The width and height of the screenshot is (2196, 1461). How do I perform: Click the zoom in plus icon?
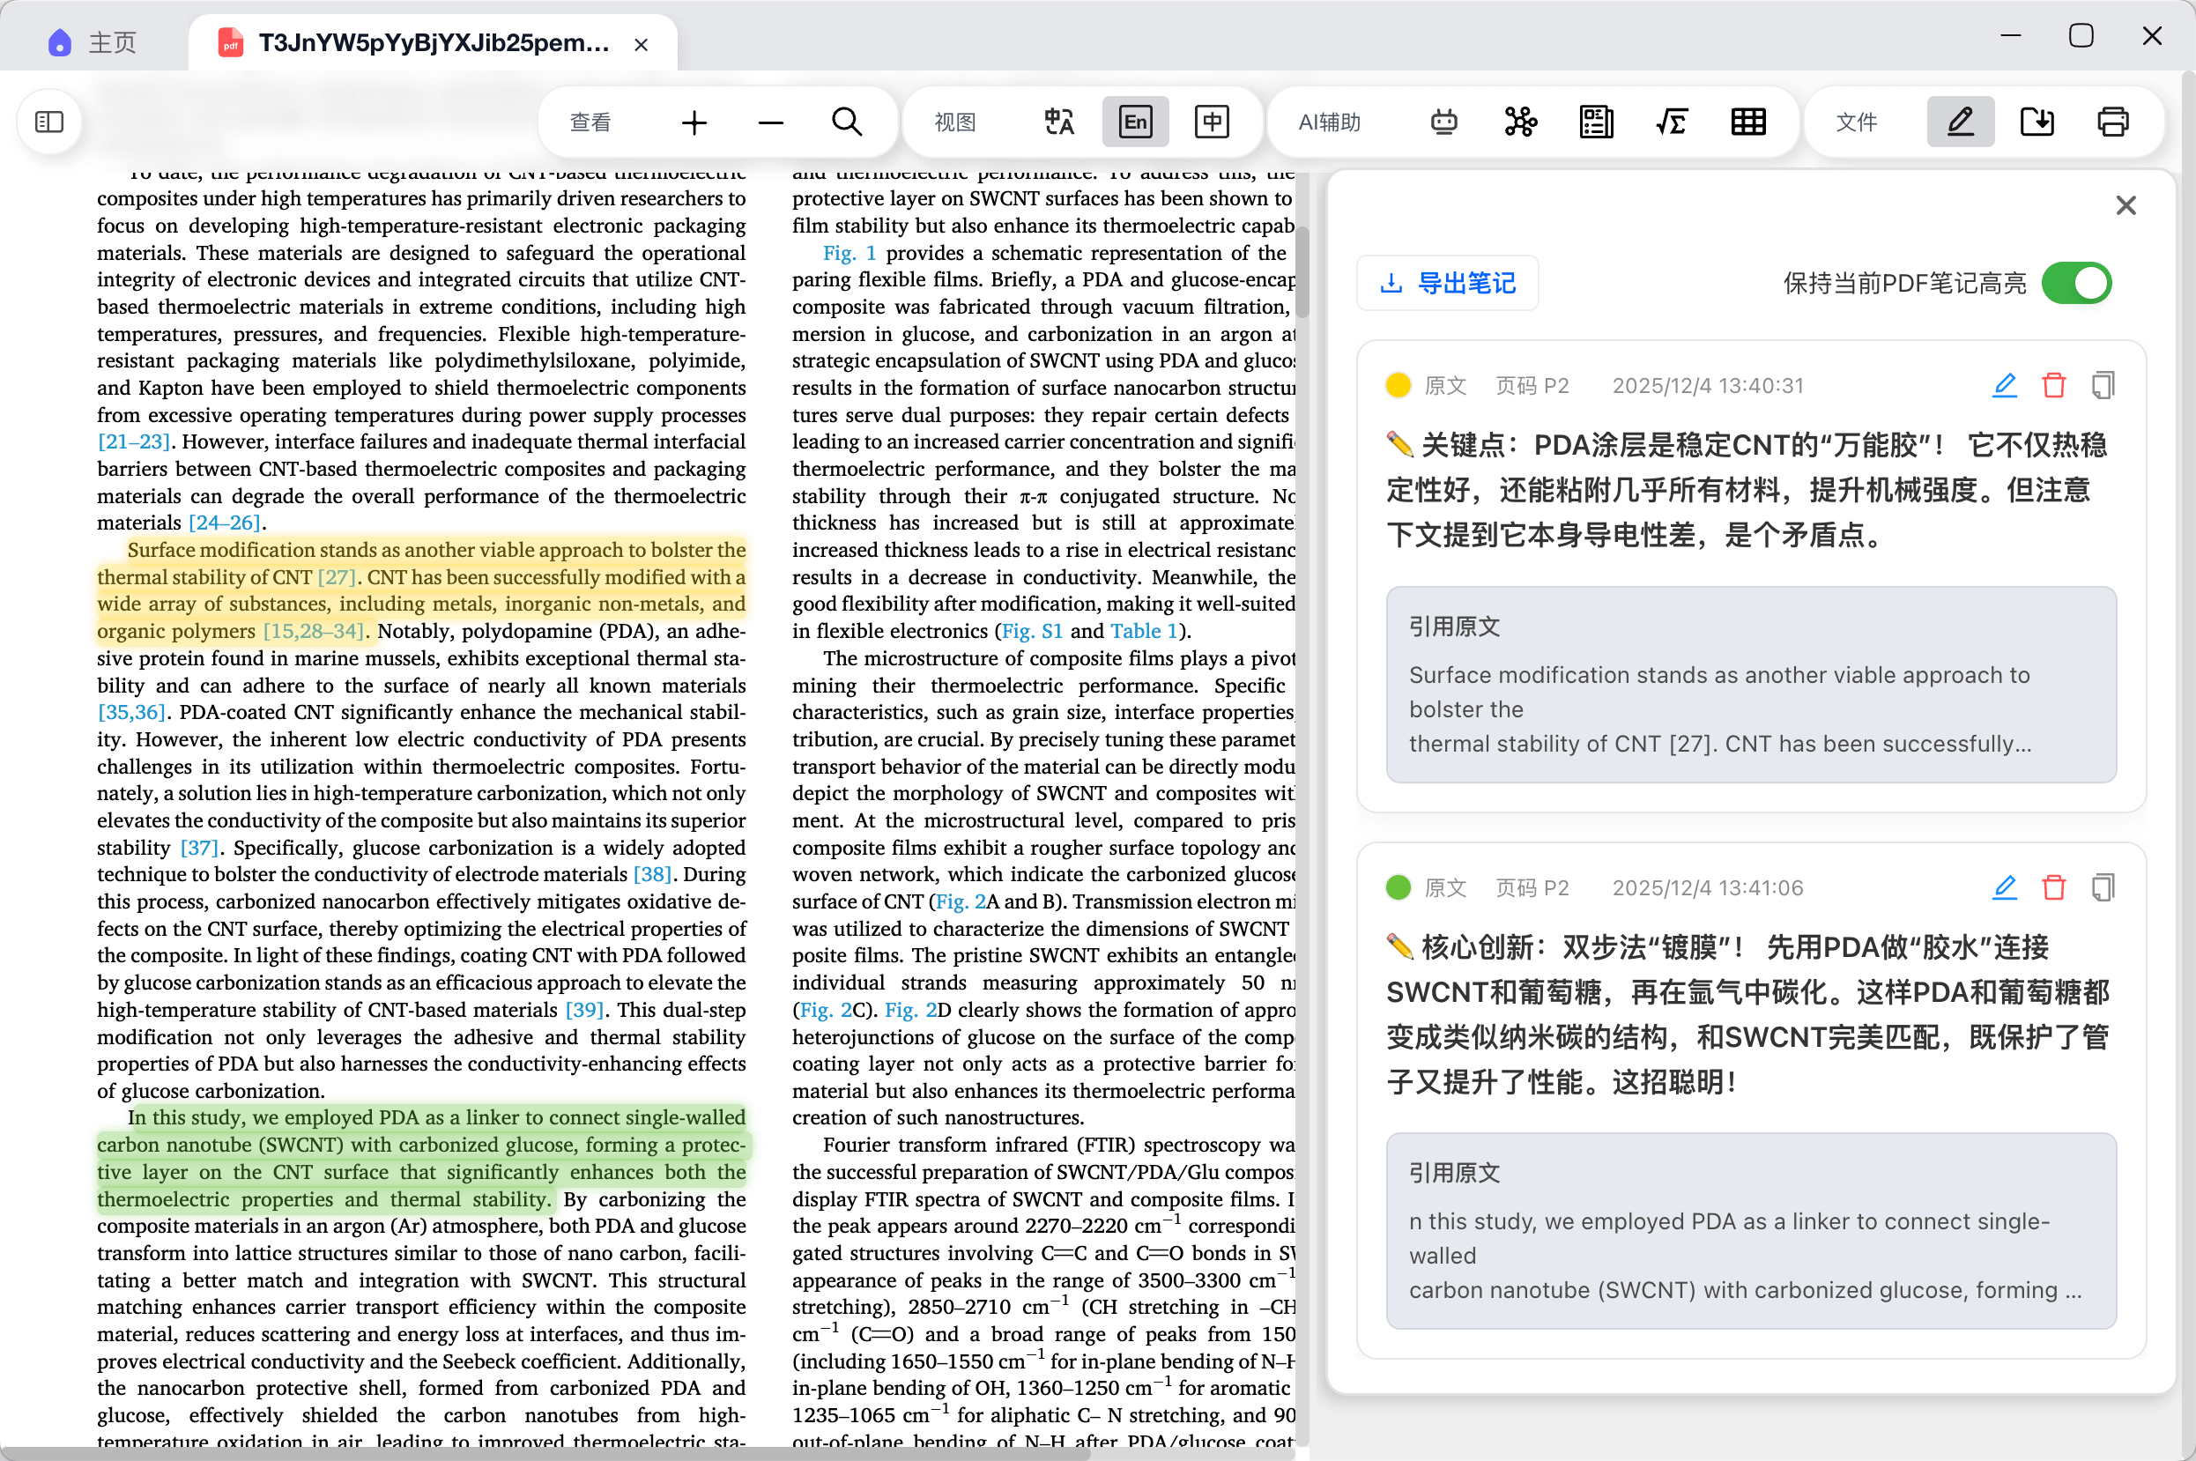[x=694, y=122]
